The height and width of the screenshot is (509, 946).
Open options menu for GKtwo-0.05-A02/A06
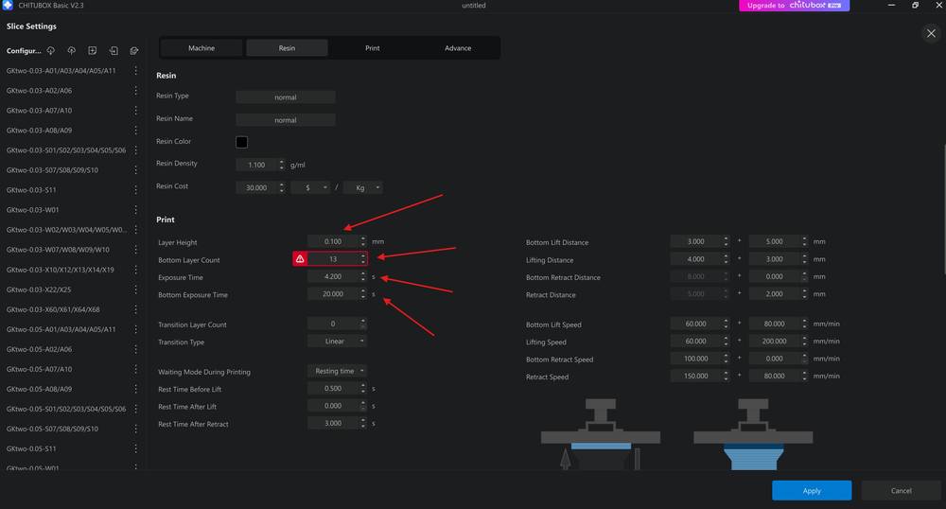click(x=135, y=349)
